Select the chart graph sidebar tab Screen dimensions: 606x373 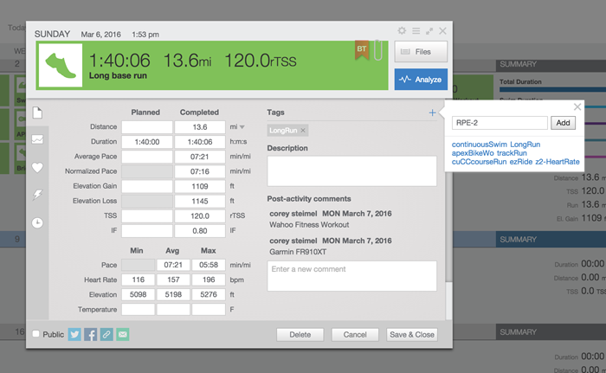click(37, 139)
